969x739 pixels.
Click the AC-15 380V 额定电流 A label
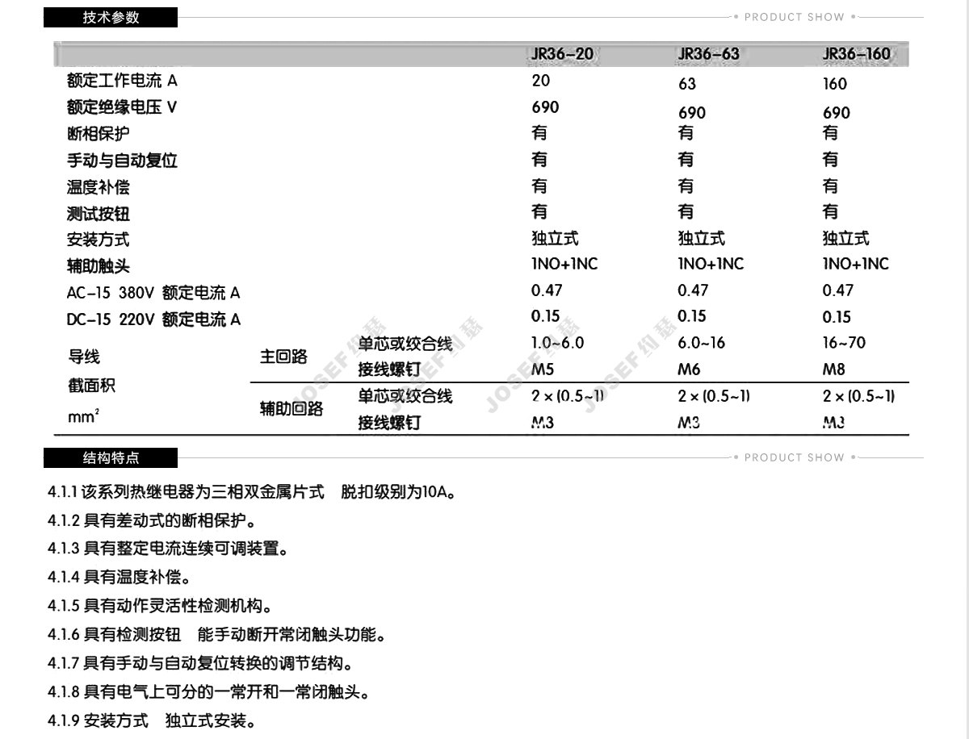153,293
